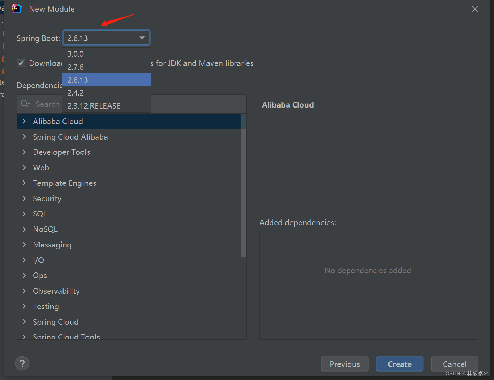Expand the Observability chevron
This screenshot has height=380, width=494.
(x=24, y=291)
